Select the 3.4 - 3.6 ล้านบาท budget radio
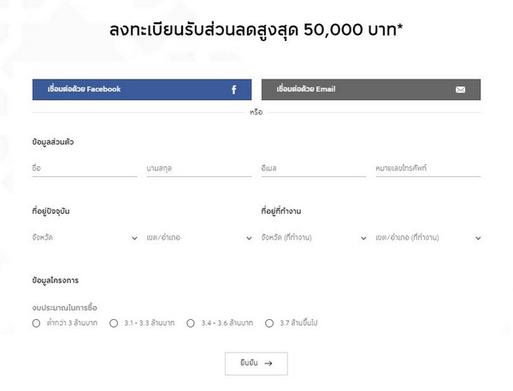Screen dimensions: 513x391 click(x=192, y=323)
